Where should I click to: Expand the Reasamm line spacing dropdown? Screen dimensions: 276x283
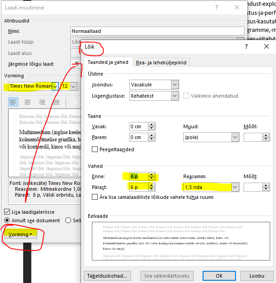(x=235, y=187)
